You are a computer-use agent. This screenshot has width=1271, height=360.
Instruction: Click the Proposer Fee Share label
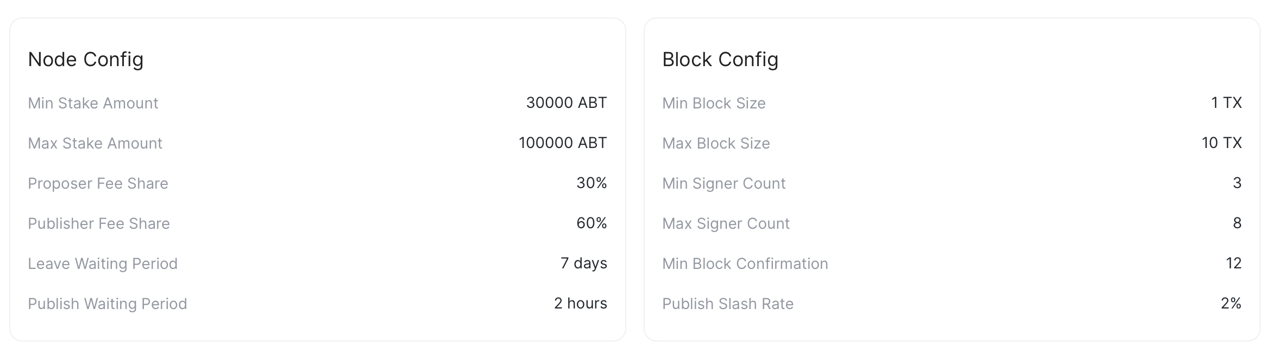(98, 183)
